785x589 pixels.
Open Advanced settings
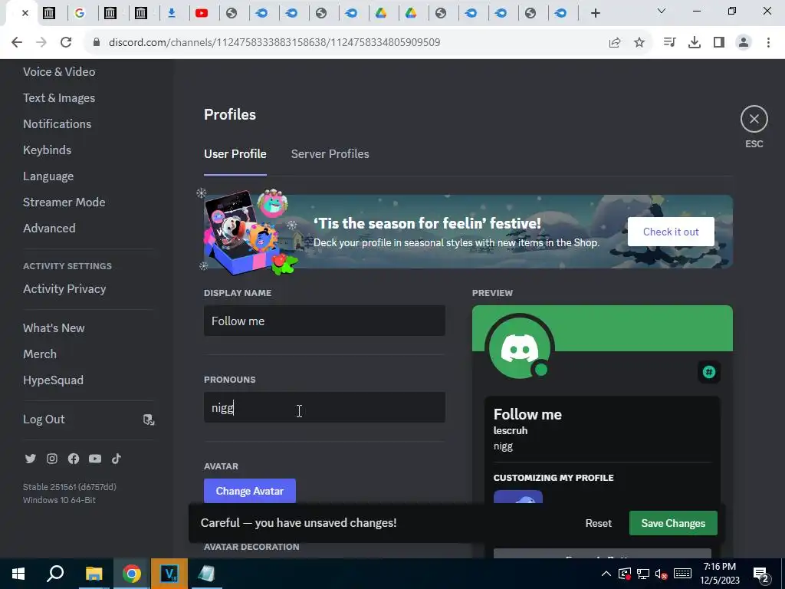[49, 229]
